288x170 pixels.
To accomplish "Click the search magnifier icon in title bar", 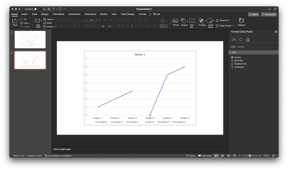I will click(x=269, y=9).
